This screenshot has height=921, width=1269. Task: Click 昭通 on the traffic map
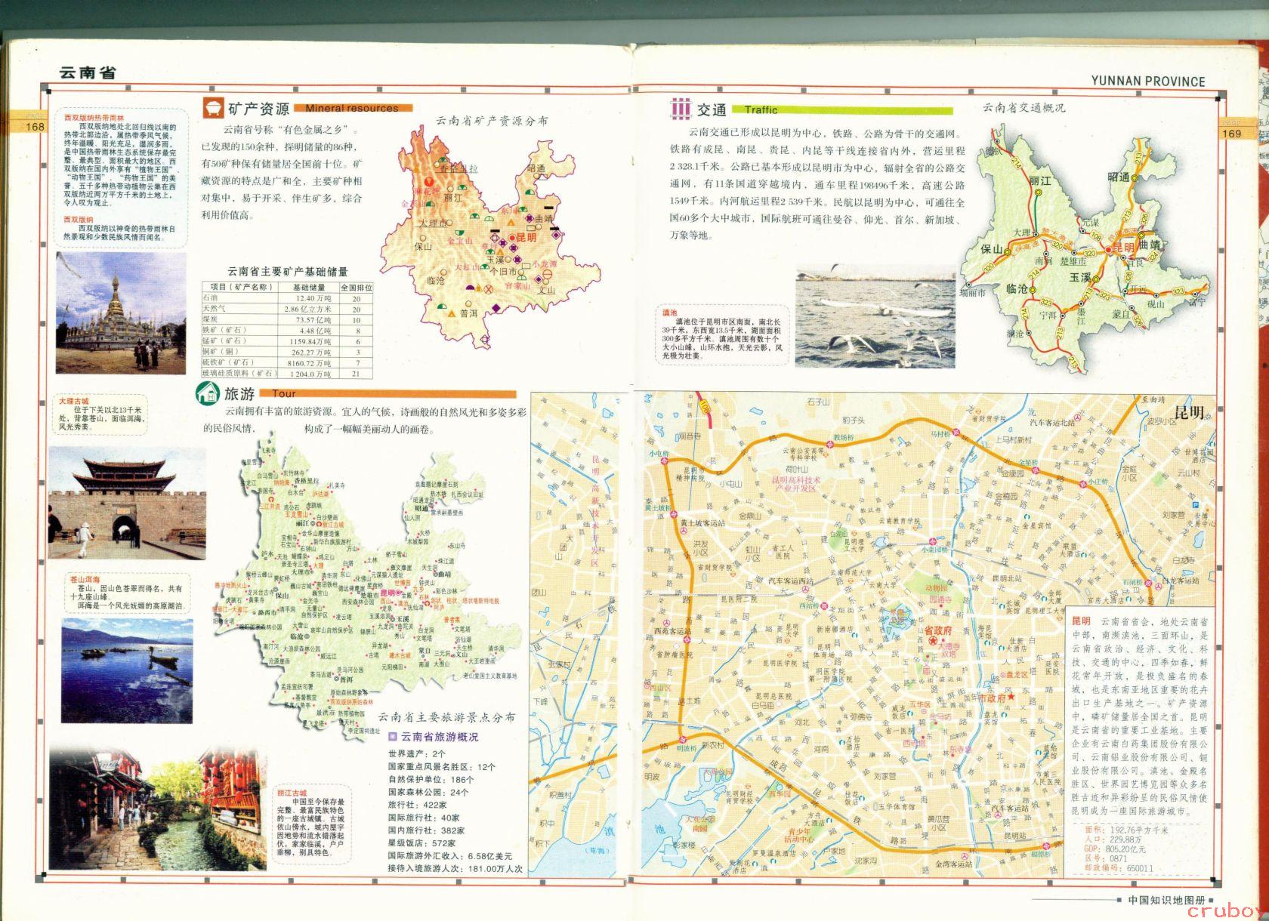click(x=1119, y=177)
